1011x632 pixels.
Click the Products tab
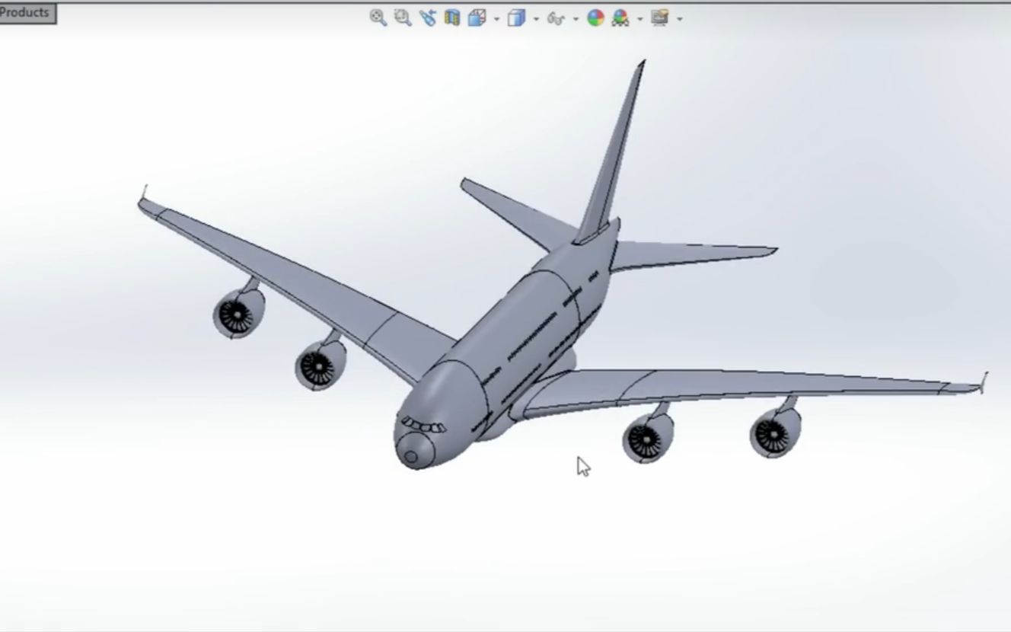26,12
